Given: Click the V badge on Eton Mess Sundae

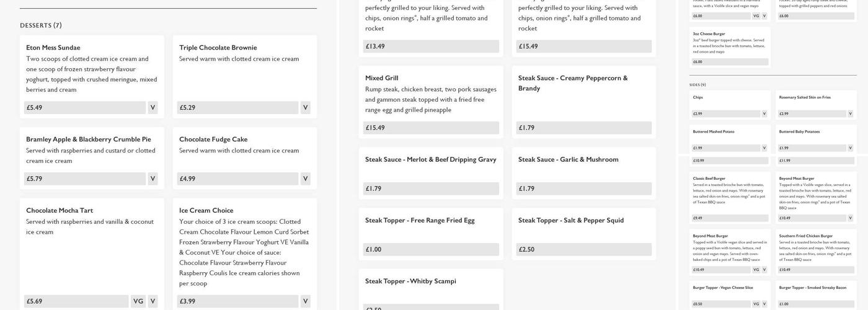Looking at the screenshot, I should [x=153, y=108].
